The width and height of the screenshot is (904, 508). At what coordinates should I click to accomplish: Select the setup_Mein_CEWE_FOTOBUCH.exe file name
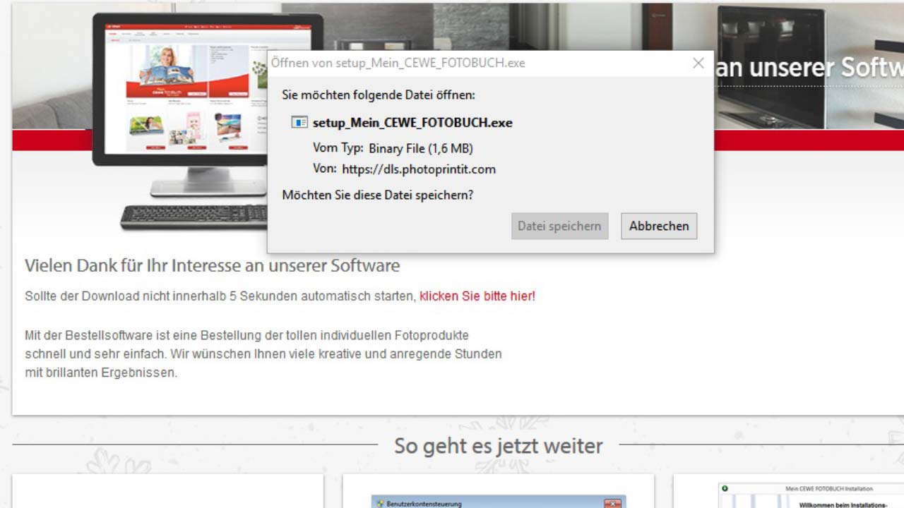click(412, 123)
